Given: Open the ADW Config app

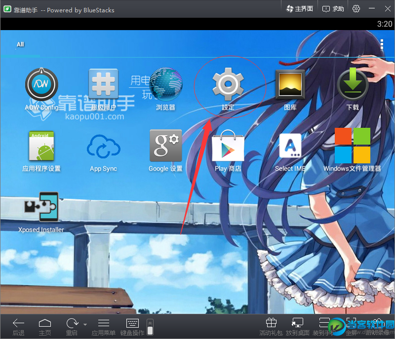Looking at the screenshot, I should [41, 89].
